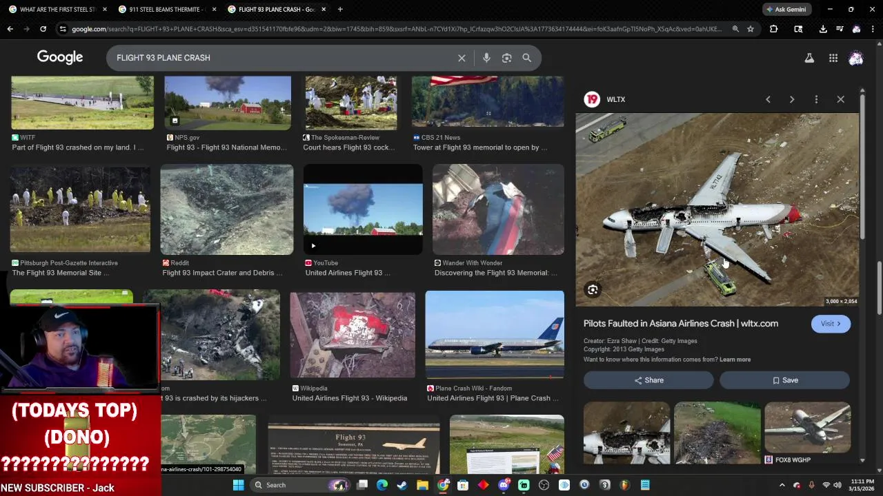Open Google Lens image search icon
The height and width of the screenshot is (496, 883).
(506, 58)
